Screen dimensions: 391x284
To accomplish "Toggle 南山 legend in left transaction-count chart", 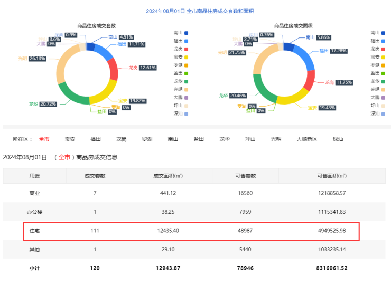I will (180, 32).
